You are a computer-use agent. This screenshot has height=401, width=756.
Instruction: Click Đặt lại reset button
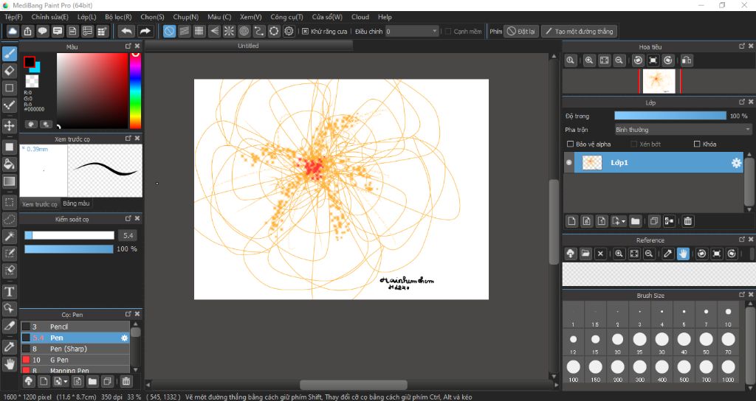tap(520, 31)
